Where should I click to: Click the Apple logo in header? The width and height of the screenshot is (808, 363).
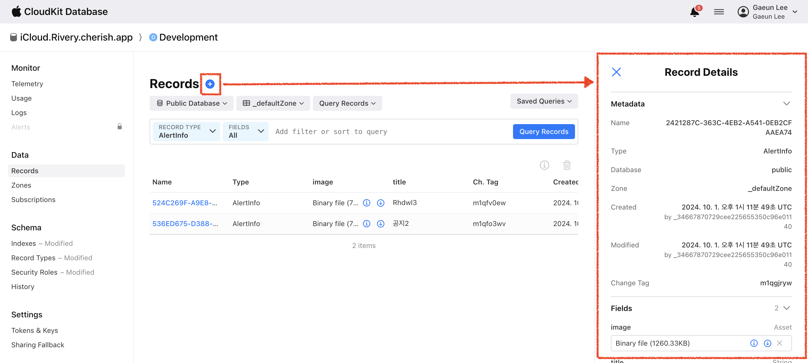[16, 11]
